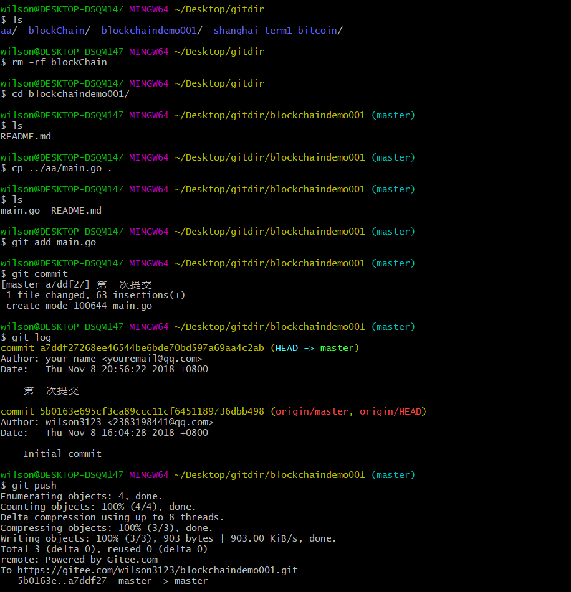This screenshot has width=571, height=592.
Task: Click the Gitee.com text in the remote line
Action: 132,559
